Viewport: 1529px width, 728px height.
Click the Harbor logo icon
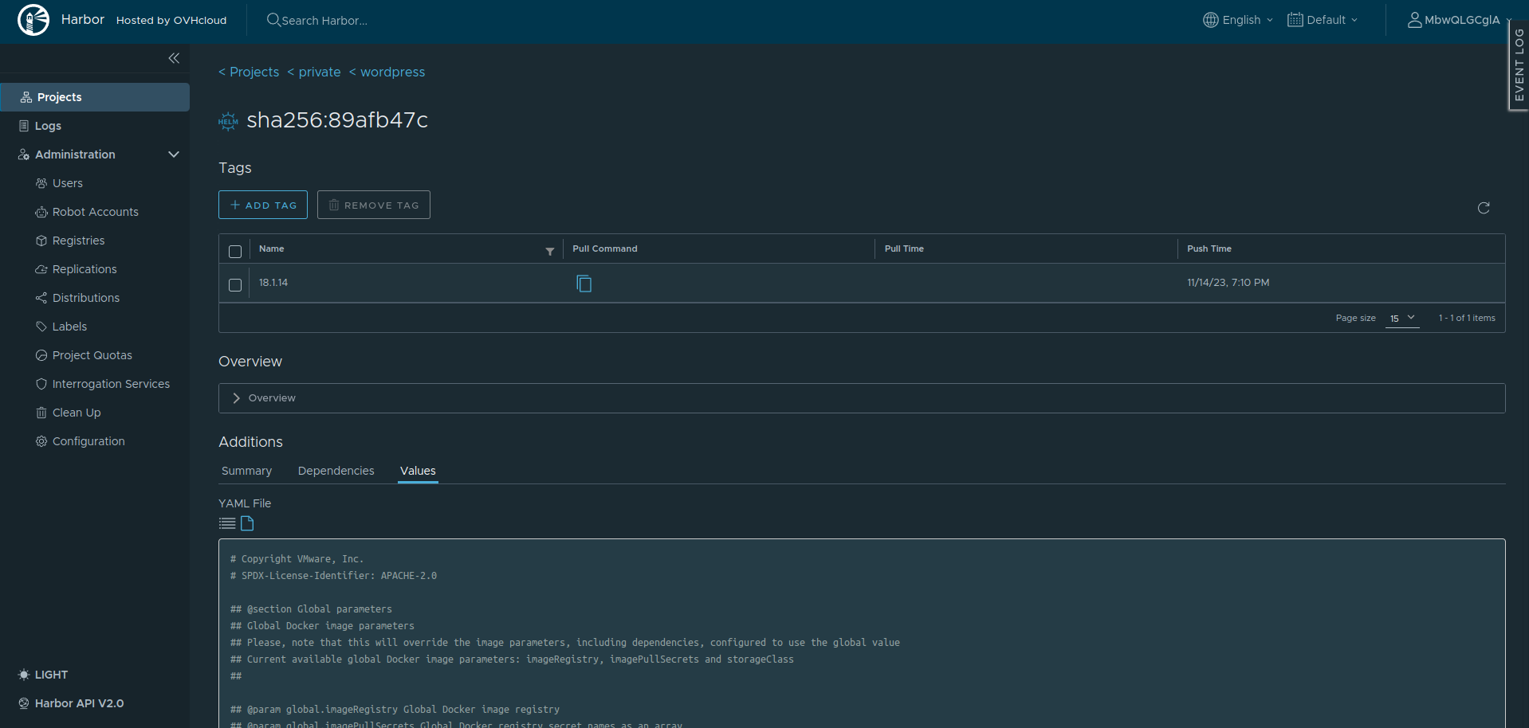pyautogui.click(x=33, y=20)
